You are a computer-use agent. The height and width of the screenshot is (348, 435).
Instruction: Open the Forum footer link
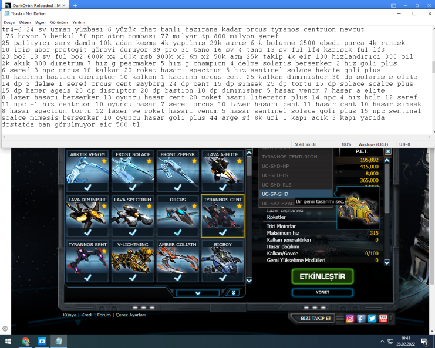click(x=104, y=315)
